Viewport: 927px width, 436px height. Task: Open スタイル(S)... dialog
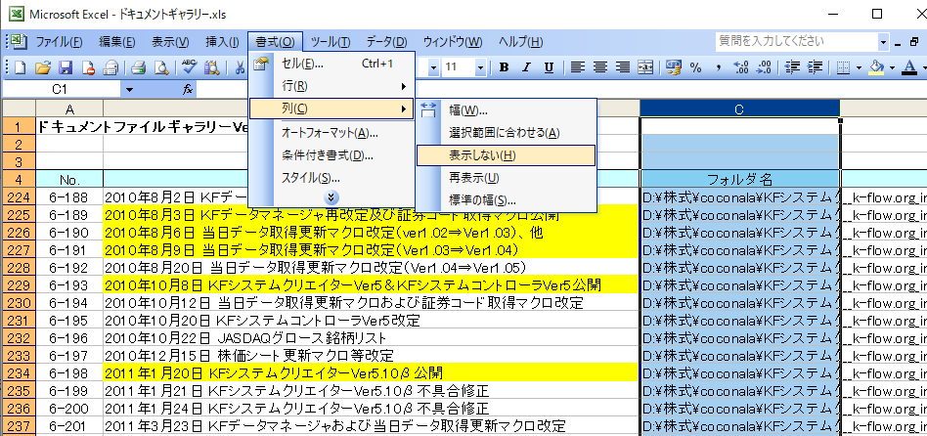331,178
